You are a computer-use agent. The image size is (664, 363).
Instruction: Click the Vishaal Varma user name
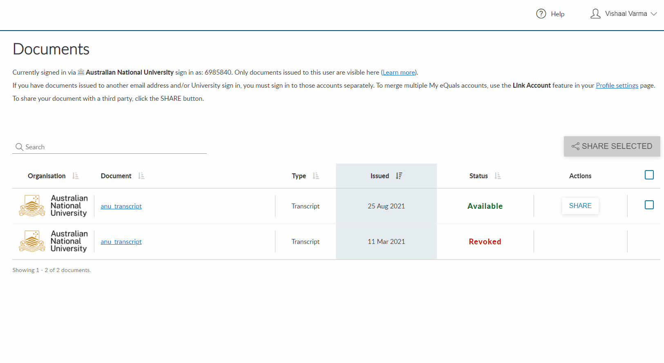point(626,14)
